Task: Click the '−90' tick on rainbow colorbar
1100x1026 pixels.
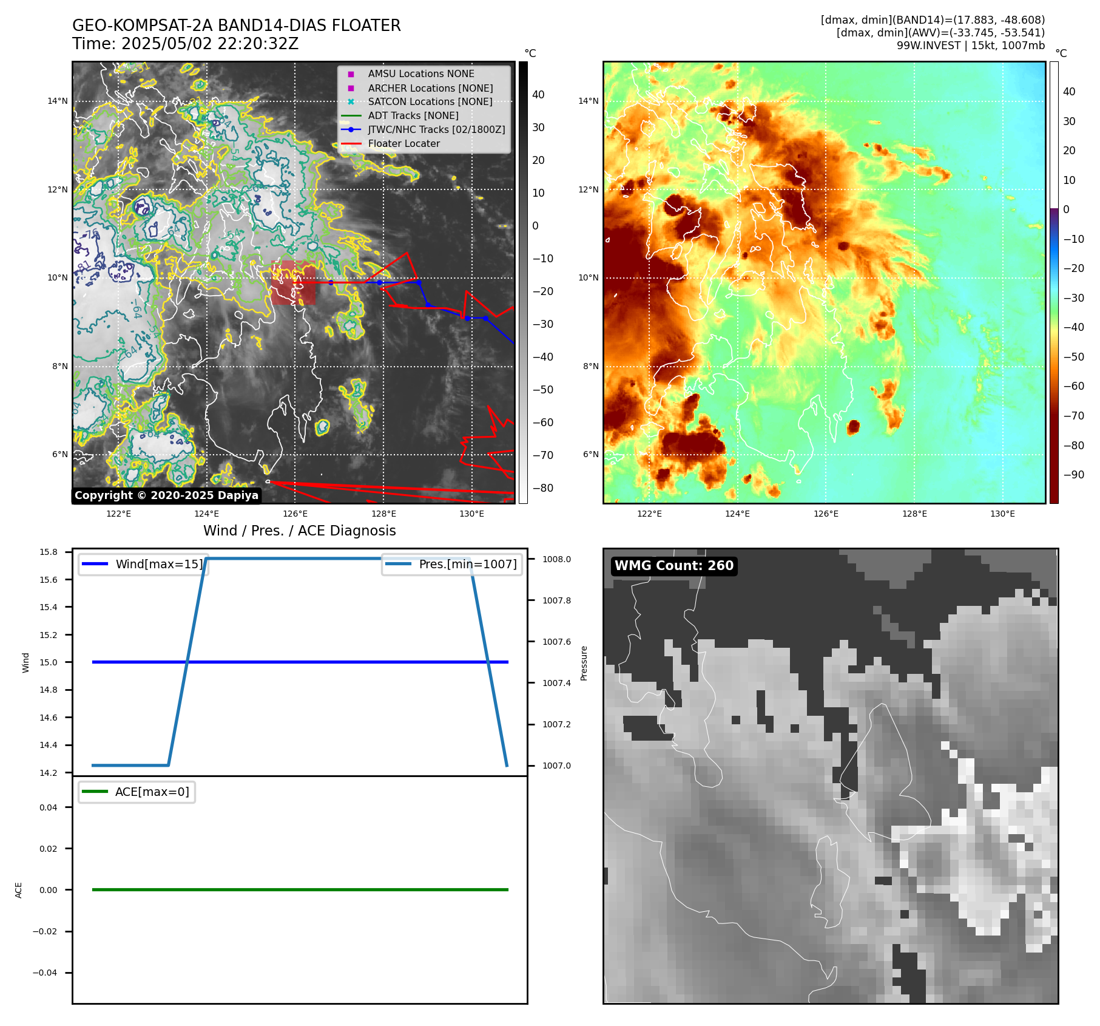Action: pos(1074,475)
